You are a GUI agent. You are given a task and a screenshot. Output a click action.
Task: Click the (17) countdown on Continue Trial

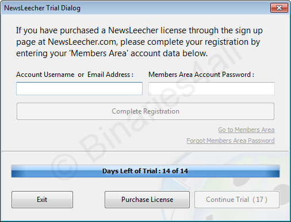260,200
